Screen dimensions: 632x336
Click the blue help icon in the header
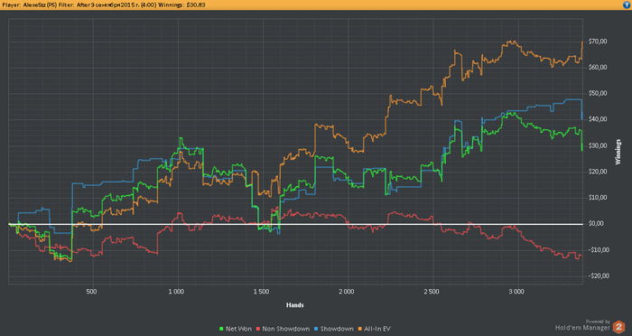pyautogui.click(x=627, y=5)
